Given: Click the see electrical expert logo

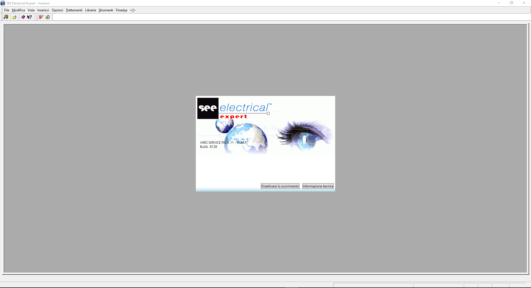Looking at the screenshot, I should [235, 109].
